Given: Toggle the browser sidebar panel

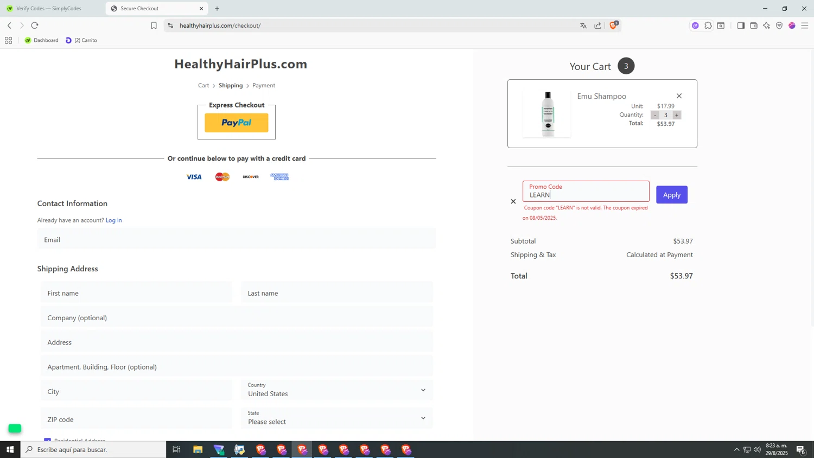Looking at the screenshot, I should click(x=741, y=26).
